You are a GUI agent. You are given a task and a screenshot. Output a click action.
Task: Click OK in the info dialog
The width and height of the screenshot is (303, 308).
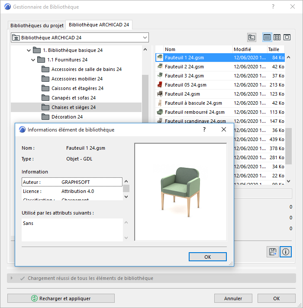[x=207, y=257]
